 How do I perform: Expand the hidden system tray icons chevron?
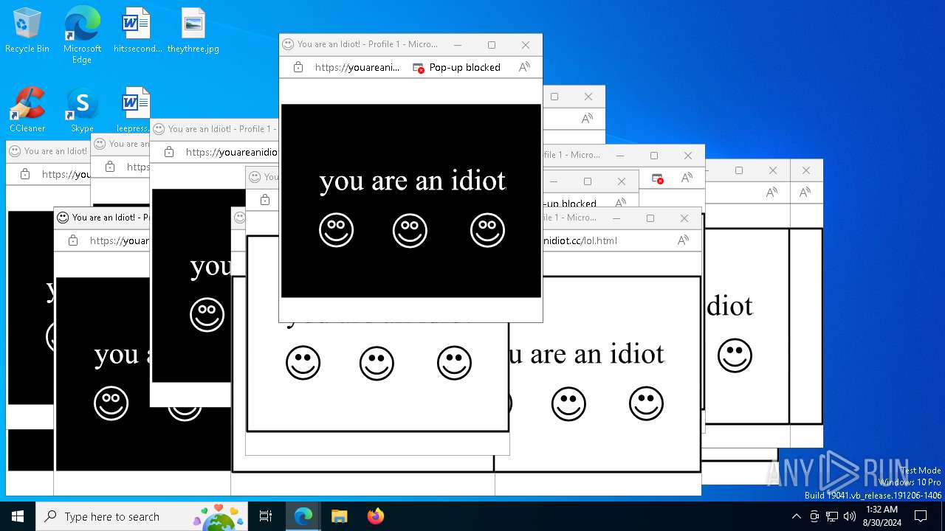click(796, 516)
